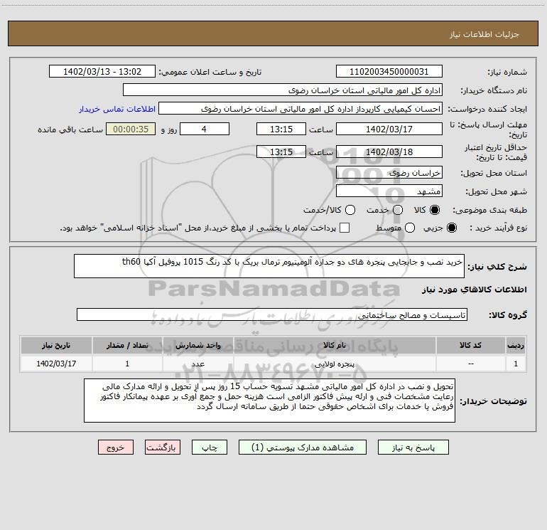Click the buyer organization name field
This screenshot has width=547, height=530.
coord(283,90)
